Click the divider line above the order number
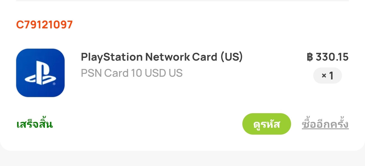The width and height of the screenshot is (365, 166). tap(182, 1)
